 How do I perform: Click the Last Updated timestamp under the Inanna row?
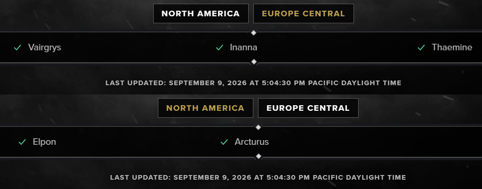point(253,83)
